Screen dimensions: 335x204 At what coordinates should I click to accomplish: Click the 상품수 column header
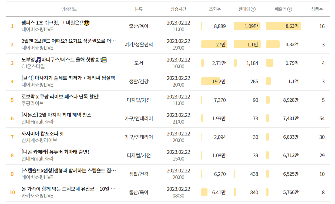pos(317,9)
